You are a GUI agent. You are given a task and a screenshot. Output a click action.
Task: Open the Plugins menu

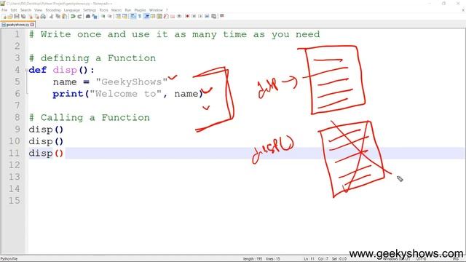(140, 10)
